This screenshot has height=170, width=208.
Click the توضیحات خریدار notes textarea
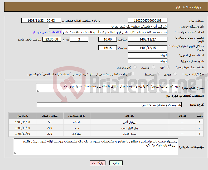tap(96, 147)
